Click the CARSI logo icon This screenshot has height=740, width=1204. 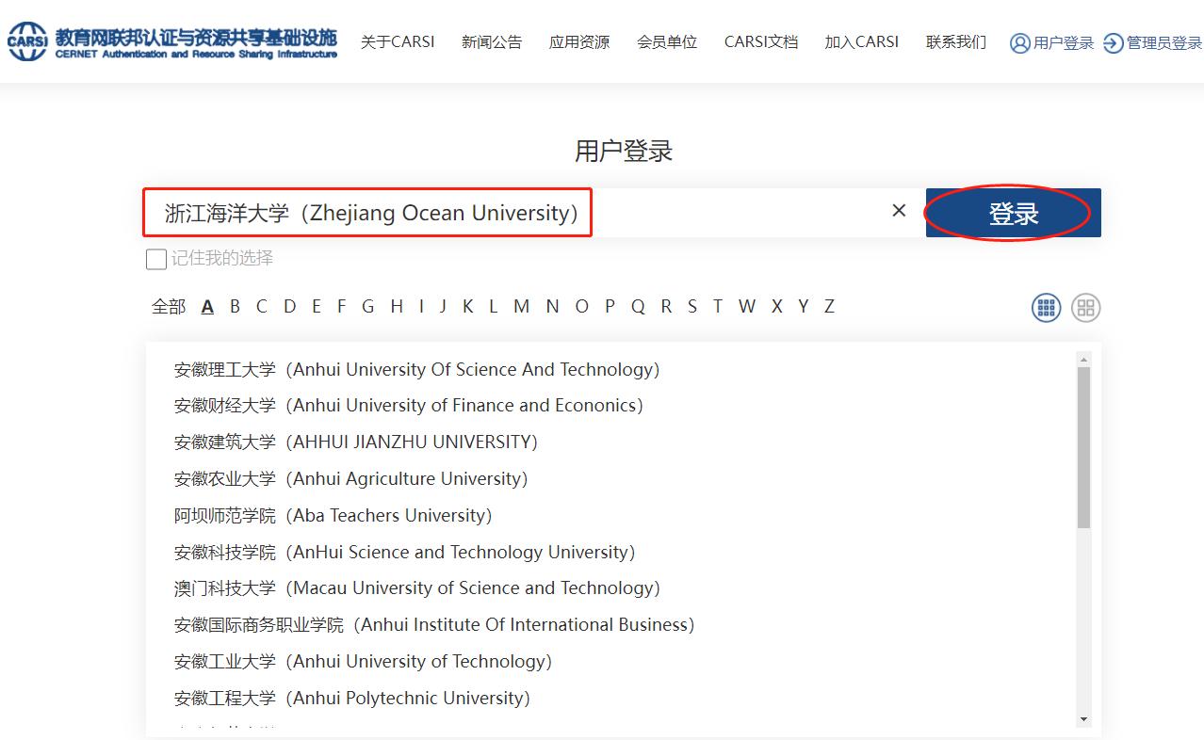tap(26, 41)
